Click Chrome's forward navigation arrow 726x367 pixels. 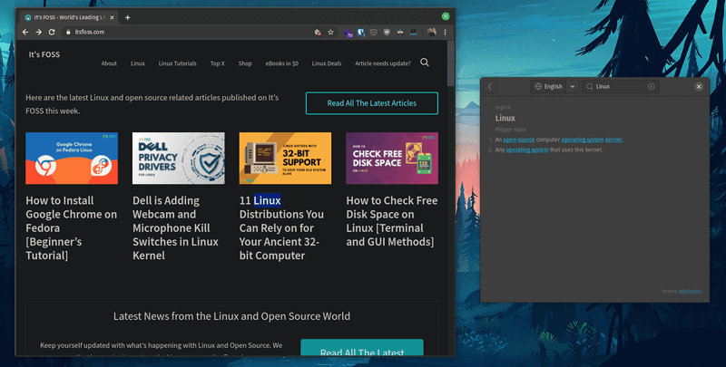point(38,32)
